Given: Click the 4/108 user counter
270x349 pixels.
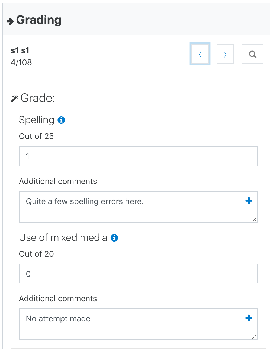Looking at the screenshot, I should (x=21, y=62).
